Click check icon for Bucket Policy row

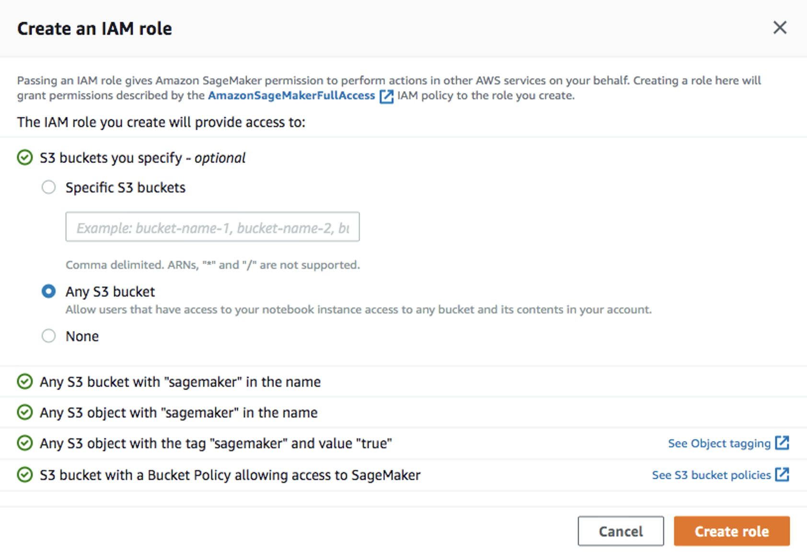point(25,475)
